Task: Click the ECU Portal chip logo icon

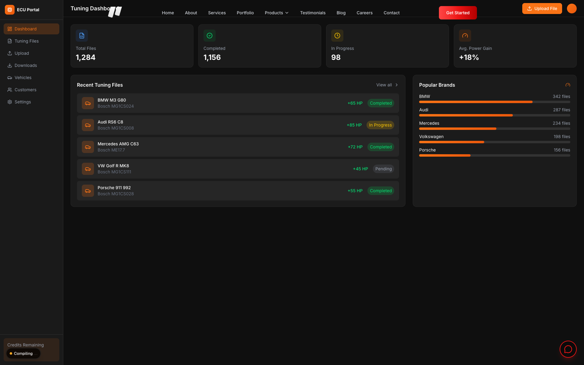Action: click(x=10, y=10)
